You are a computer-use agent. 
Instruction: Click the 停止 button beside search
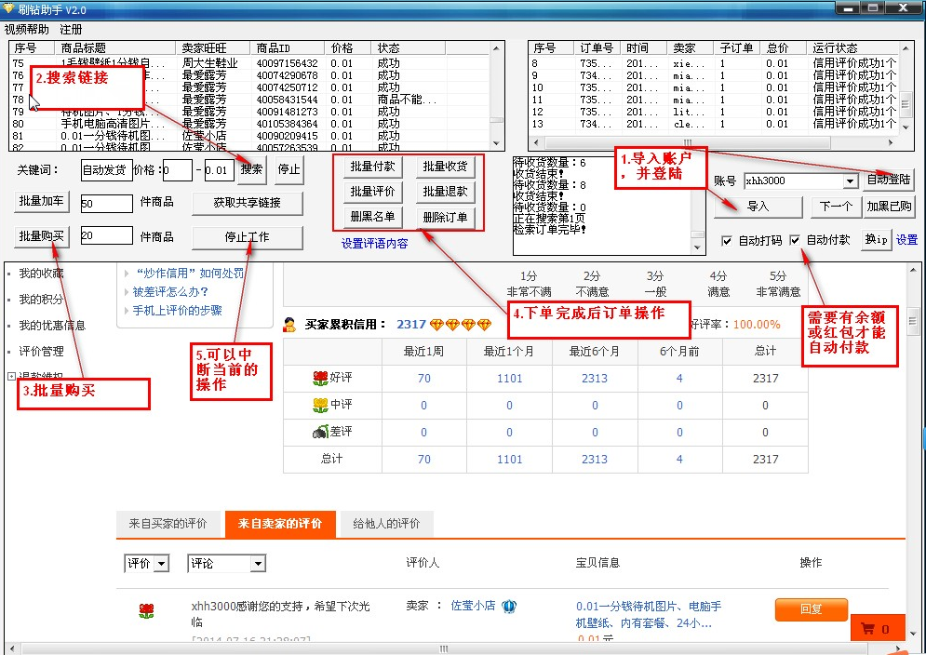click(x=289, y=169)
